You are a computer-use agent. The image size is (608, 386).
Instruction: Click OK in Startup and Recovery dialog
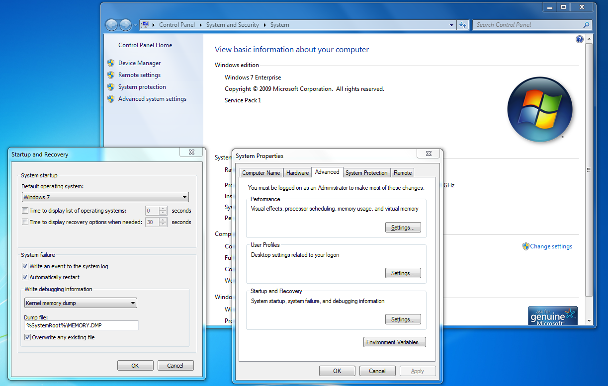[x=135, y=366]
